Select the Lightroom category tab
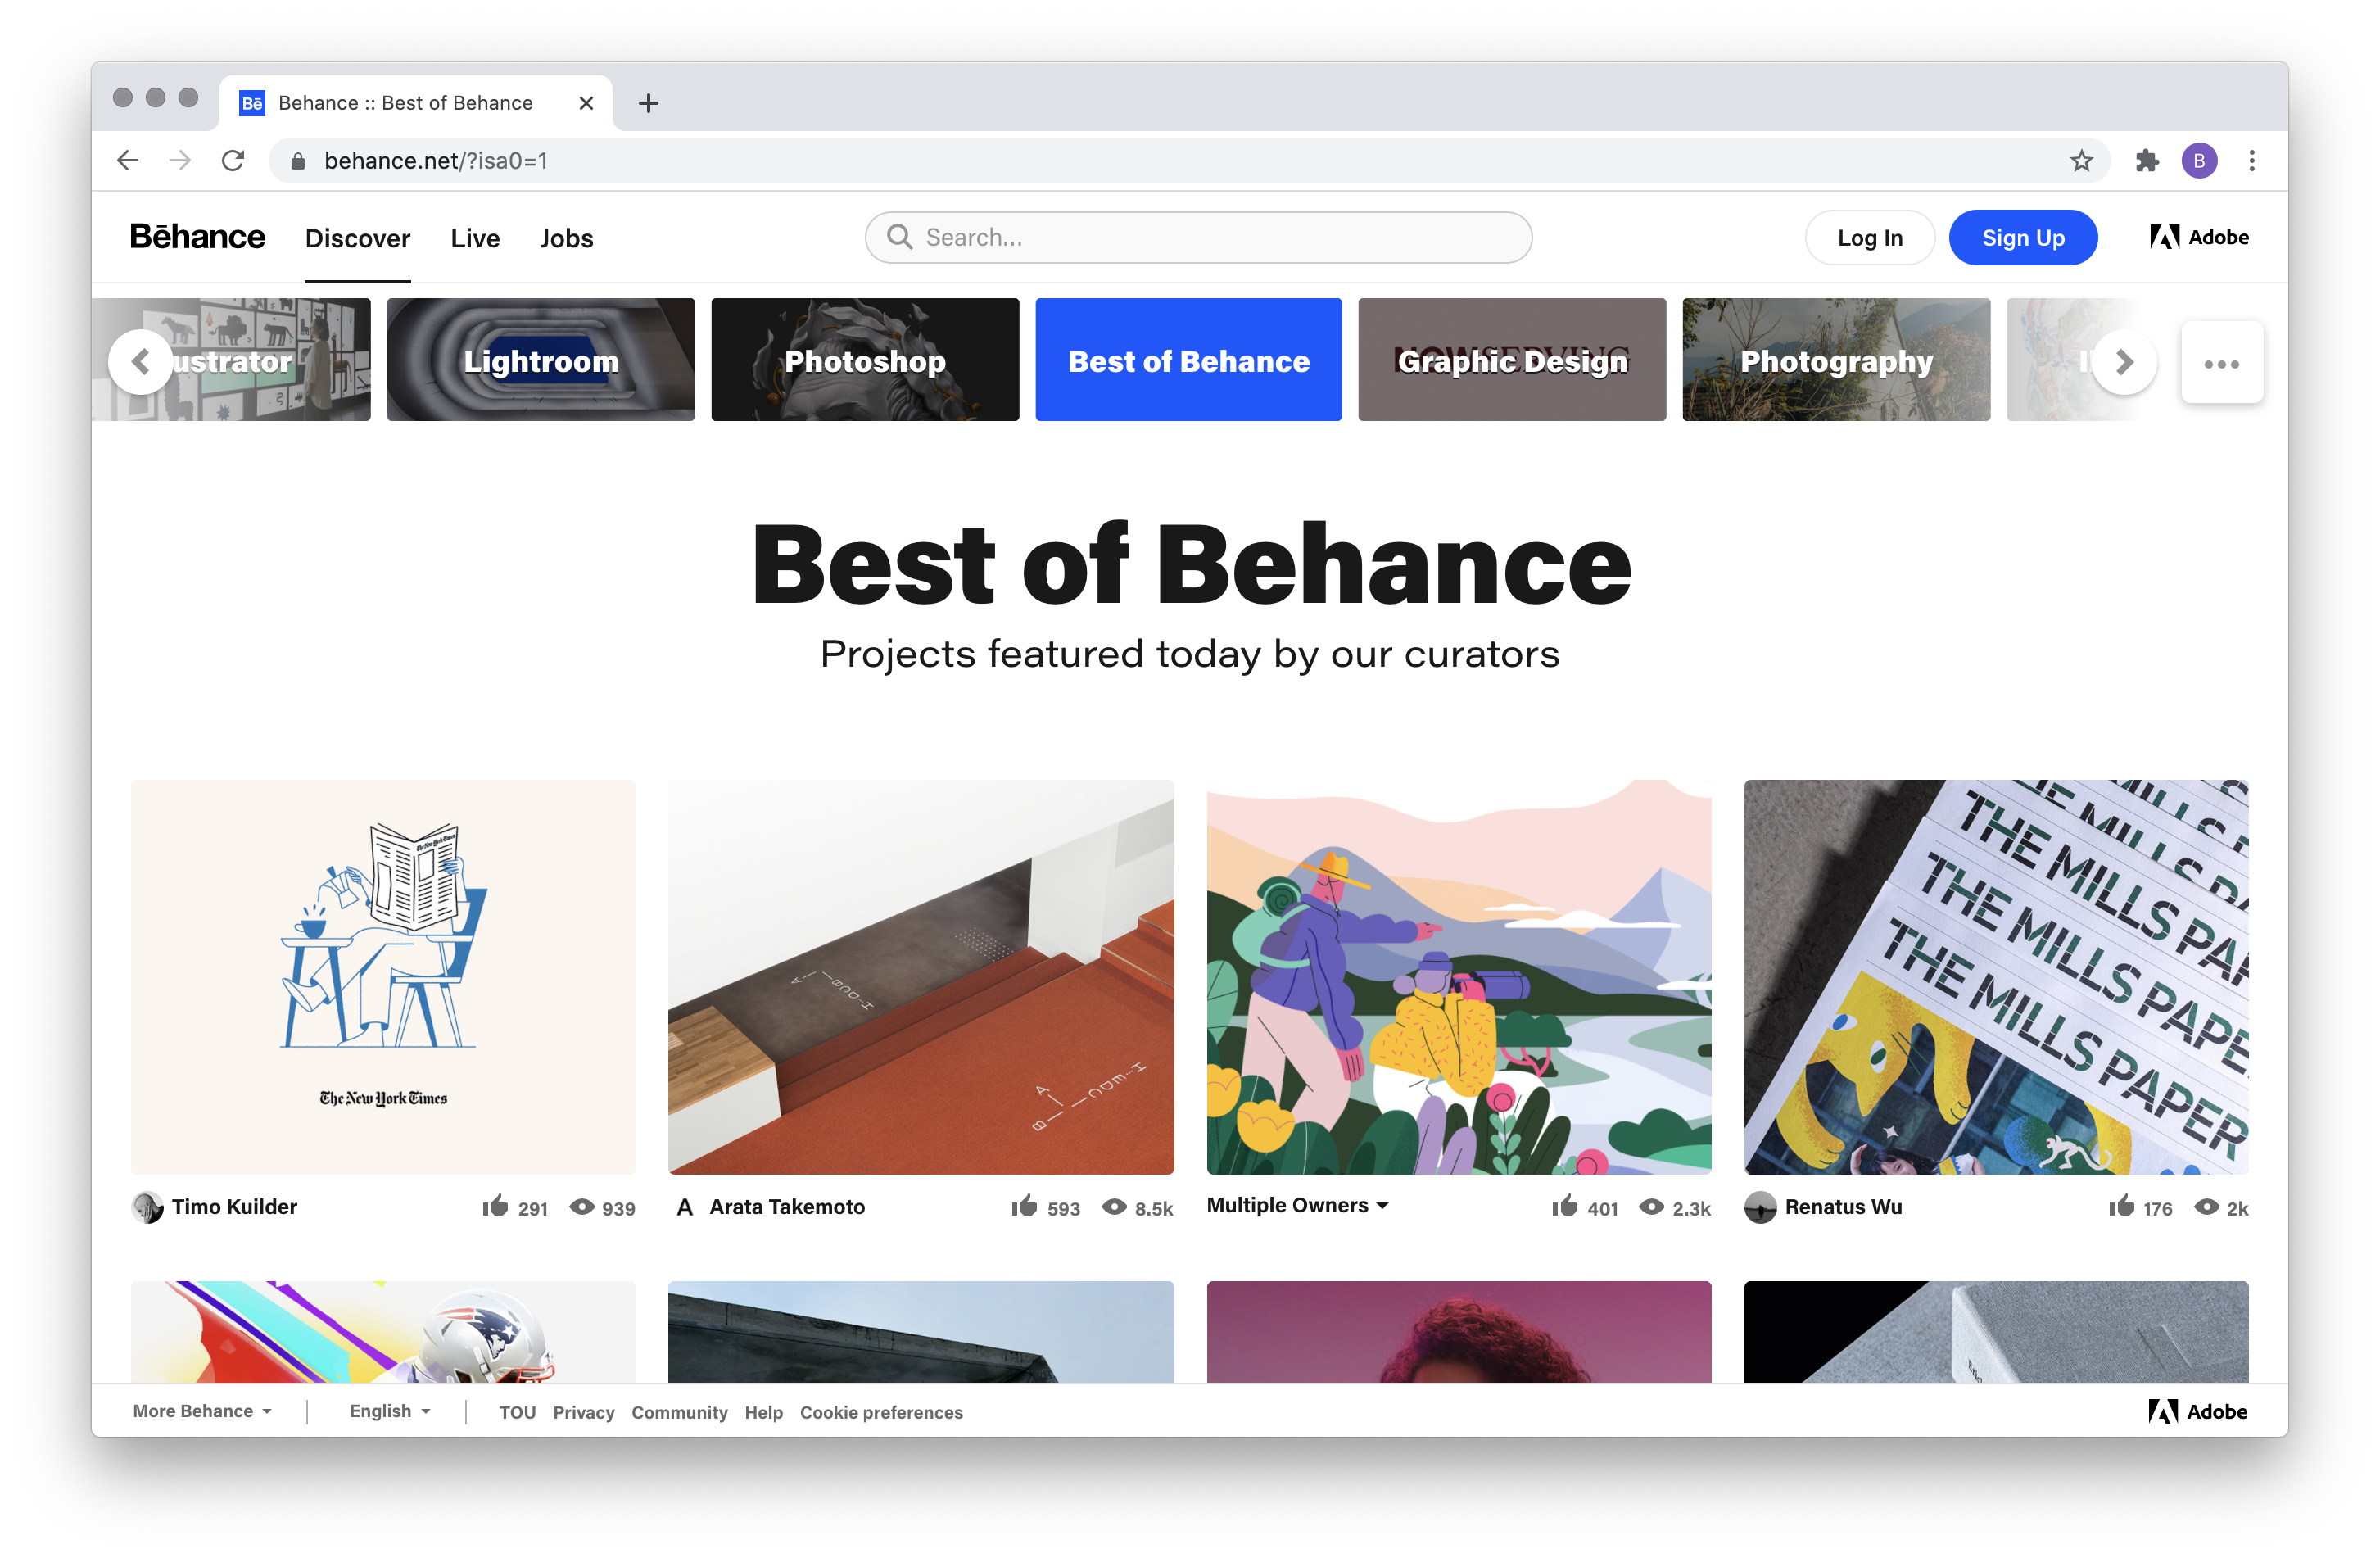The image size is (2380, 1558). (x=541, y=360)
